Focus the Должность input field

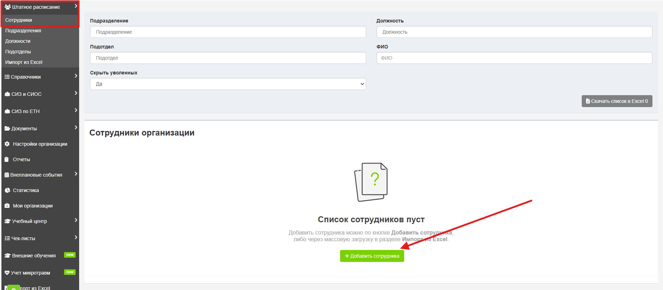515,32
